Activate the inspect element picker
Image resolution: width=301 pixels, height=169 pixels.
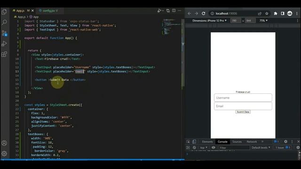(188, 142)
